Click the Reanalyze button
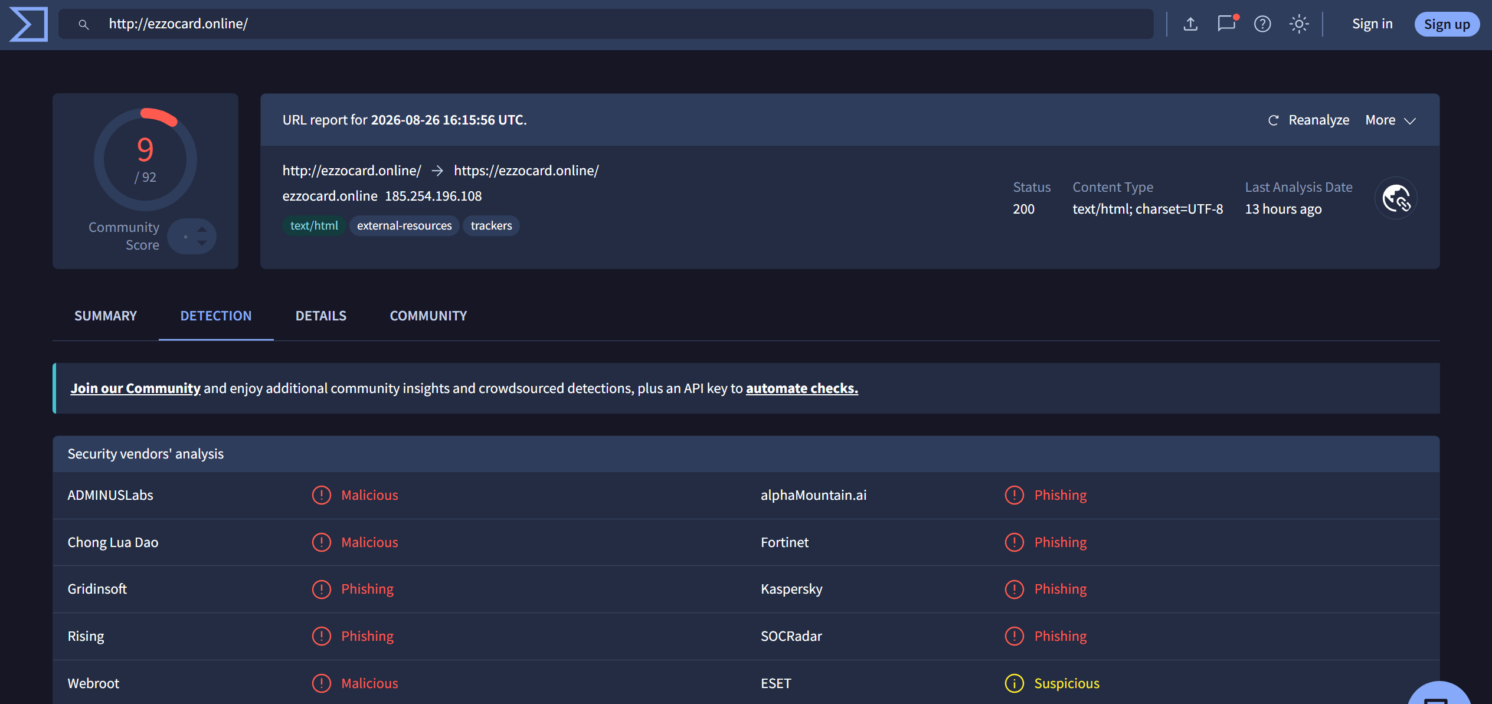Image resolution: width=1492 pixels, height=704 pixels. click(1308, 120)
